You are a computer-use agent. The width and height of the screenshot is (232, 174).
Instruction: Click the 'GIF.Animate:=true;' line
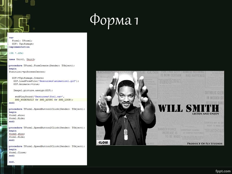click(26, 84)
